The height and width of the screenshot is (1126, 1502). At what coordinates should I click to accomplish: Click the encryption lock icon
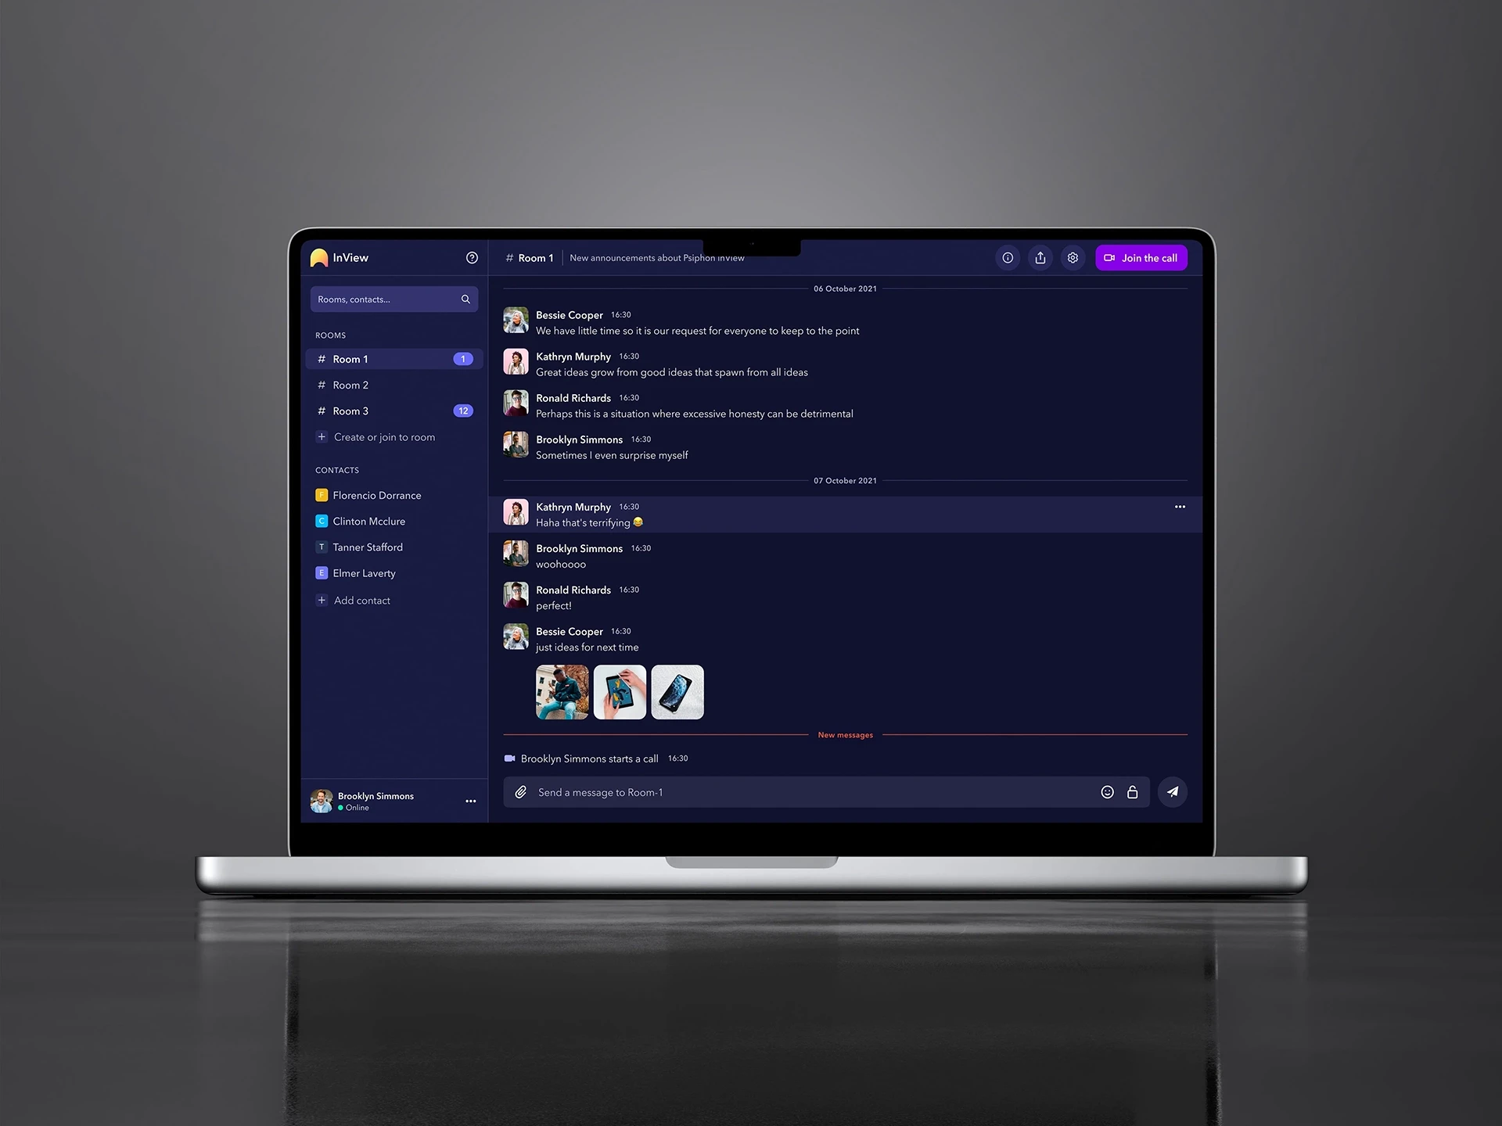[x=1132, y=792]
